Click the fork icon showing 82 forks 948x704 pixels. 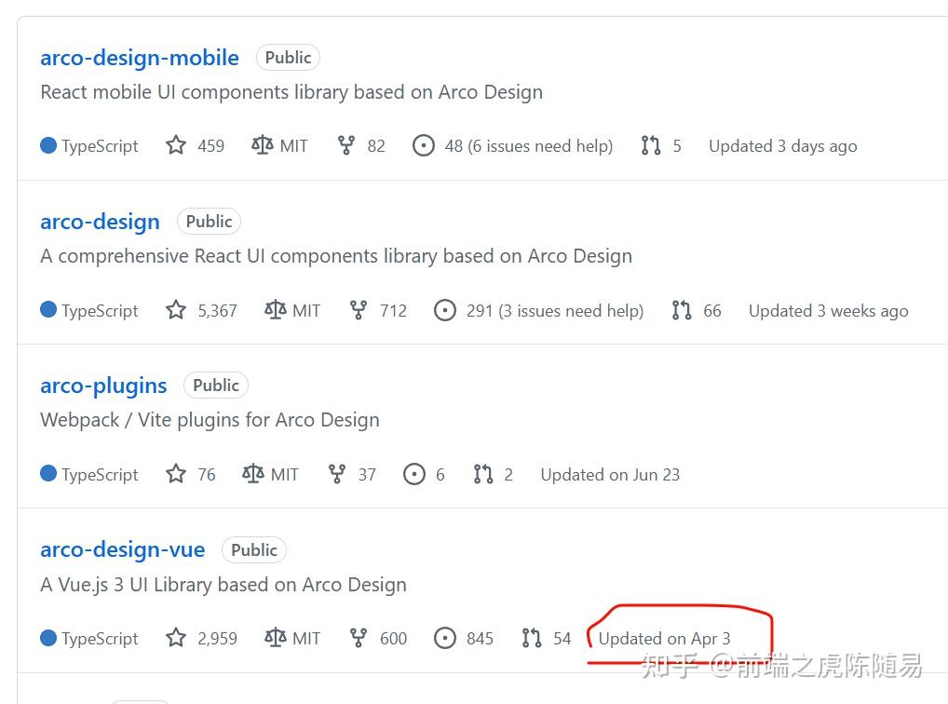346,145
